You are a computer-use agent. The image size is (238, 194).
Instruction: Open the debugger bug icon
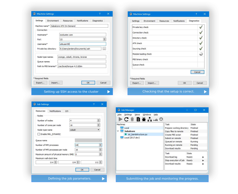coord(143,119)
